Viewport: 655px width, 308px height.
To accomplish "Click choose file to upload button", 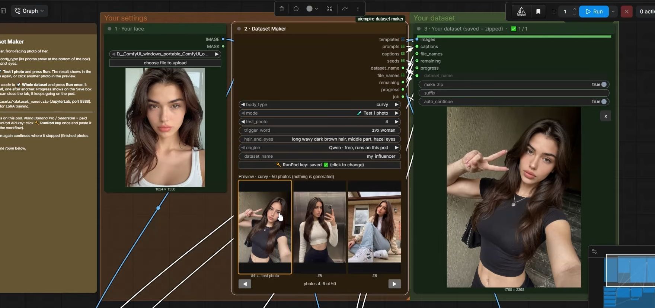I will 165,63.
